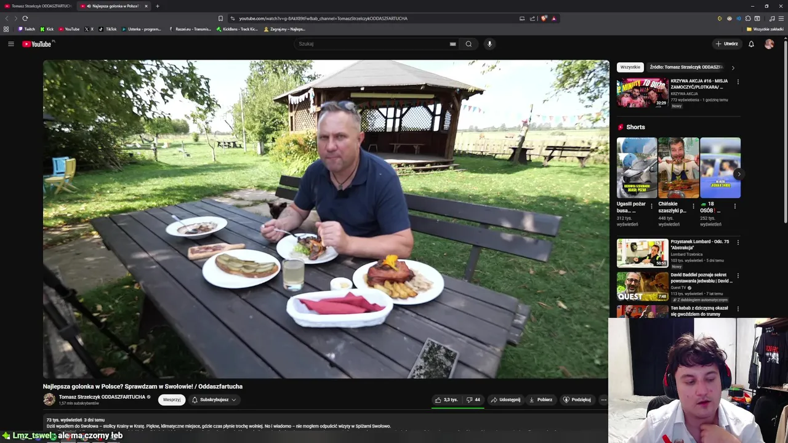Click the magnifier search button
788x443 pixels.
click(468, 44)
